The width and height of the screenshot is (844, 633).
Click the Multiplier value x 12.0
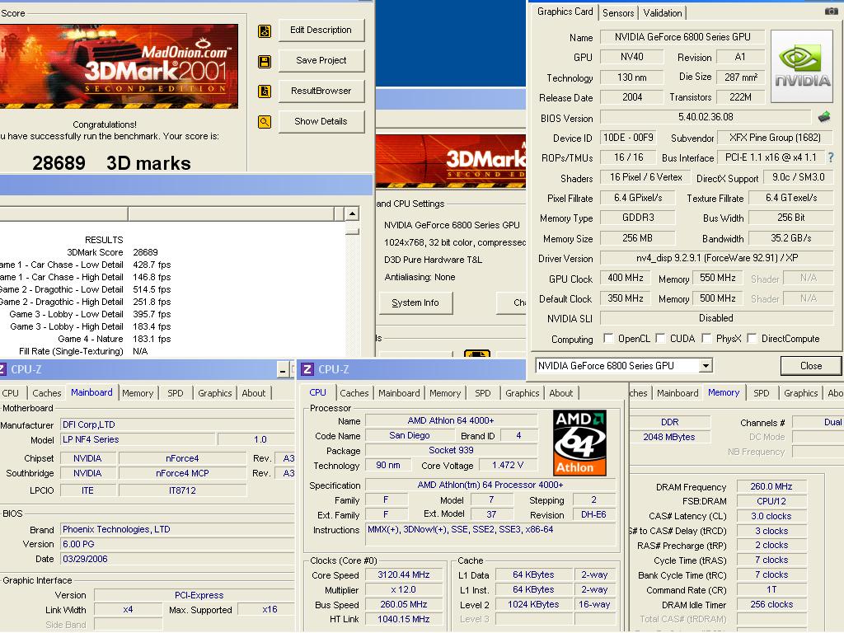coord(404,590)
